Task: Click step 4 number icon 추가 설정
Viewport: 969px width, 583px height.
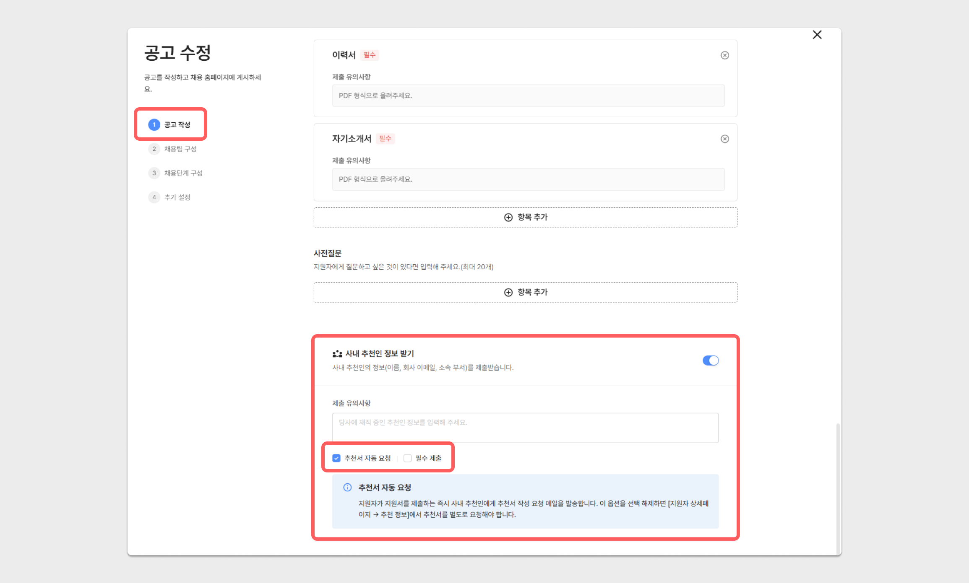Action: pos(154,197)
